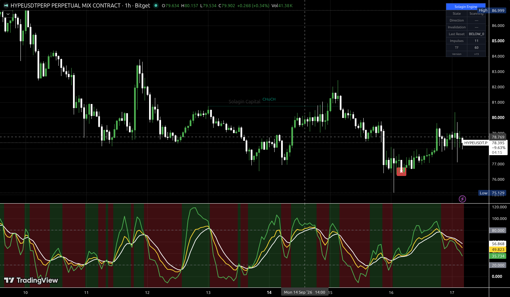The width and height of the screenshot is (510, 297).
Task: Click the bold 85.000 price scale label
Action: [x=498, y=41]
